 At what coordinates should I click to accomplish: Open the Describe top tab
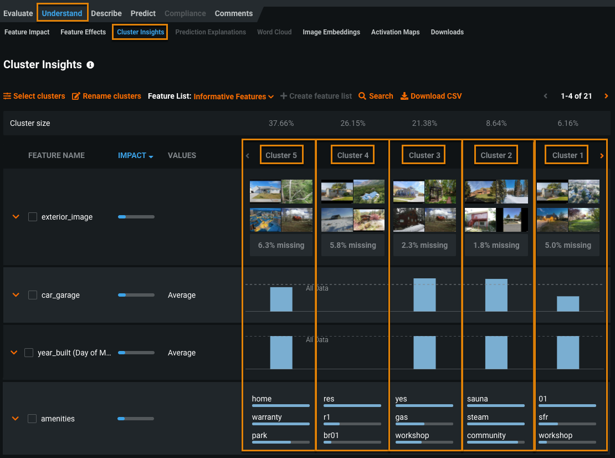pos(106,13)
